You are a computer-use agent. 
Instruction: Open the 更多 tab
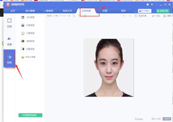[x=123, y=11]
